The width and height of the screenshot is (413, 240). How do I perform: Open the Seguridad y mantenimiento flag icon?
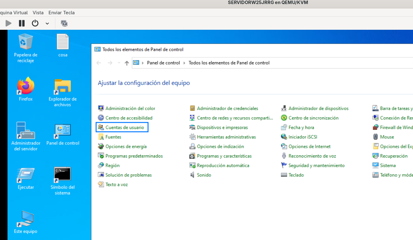[284, 166]
